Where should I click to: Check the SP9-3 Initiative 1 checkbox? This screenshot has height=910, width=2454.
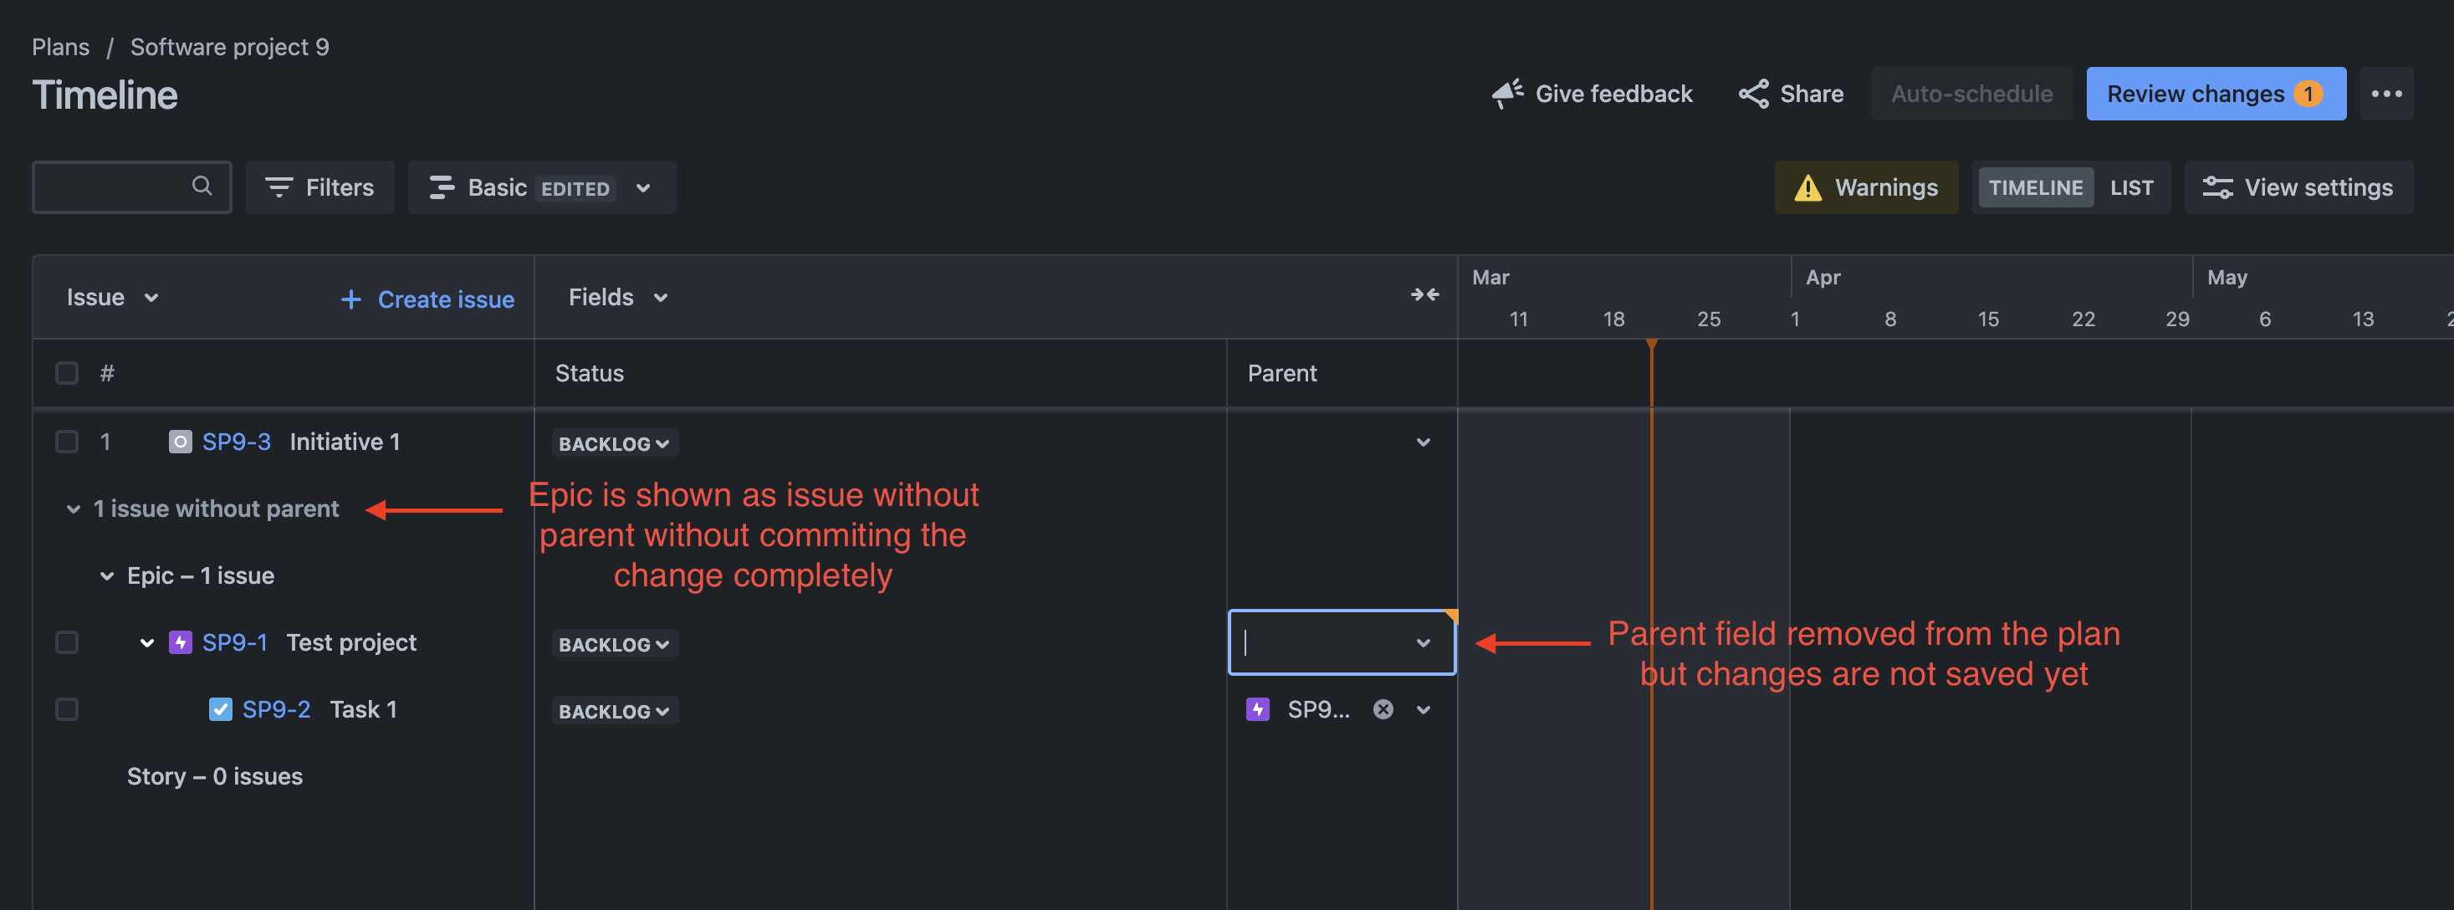coord(67,441)
